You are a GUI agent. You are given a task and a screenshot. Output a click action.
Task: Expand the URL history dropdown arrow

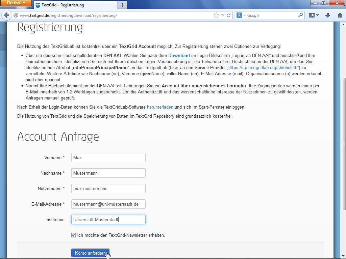coord(223,16)
